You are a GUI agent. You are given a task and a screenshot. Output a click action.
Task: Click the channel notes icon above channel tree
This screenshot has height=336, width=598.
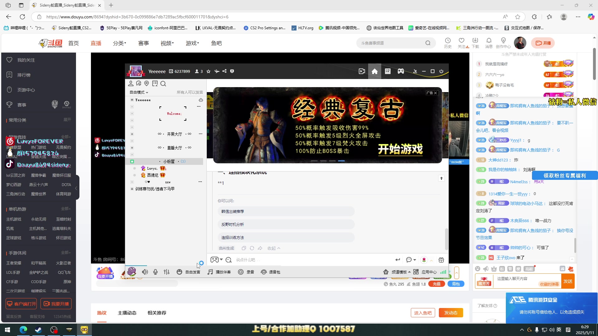point(155,83)
